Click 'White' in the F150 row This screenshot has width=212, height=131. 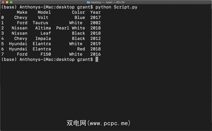click(76, 54)
